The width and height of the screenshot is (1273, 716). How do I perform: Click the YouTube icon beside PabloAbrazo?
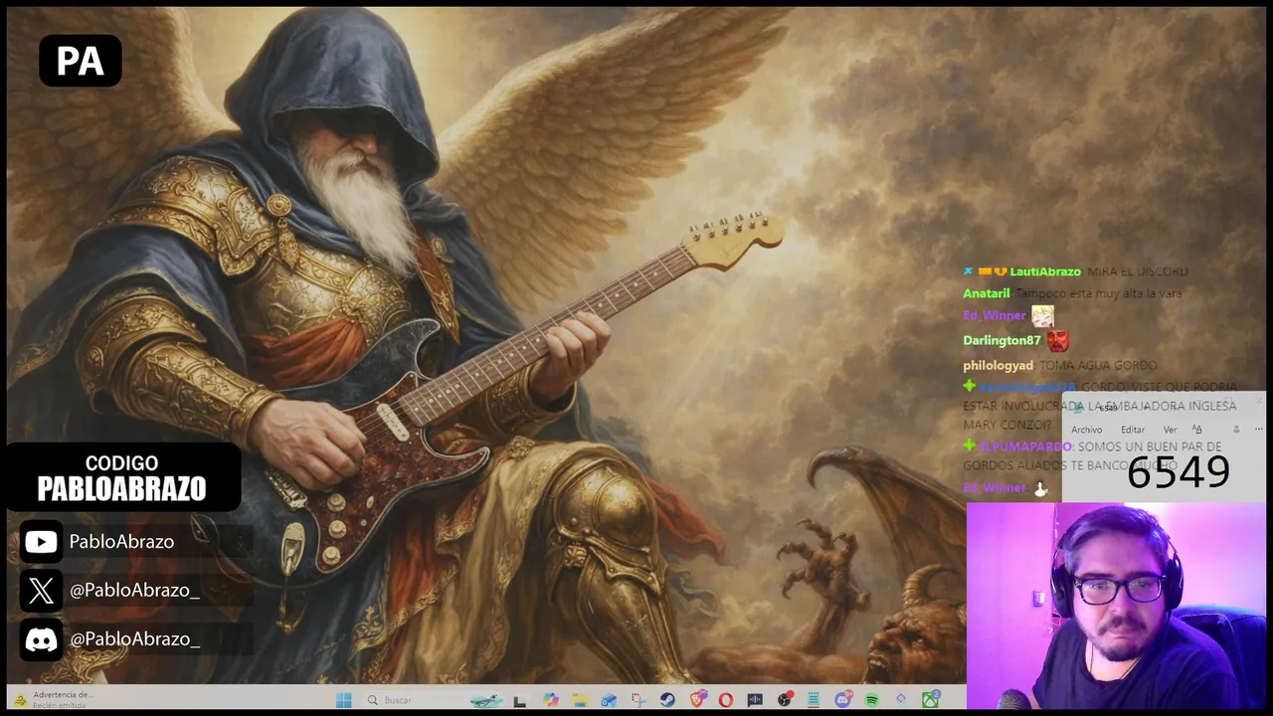pos(41,542)
